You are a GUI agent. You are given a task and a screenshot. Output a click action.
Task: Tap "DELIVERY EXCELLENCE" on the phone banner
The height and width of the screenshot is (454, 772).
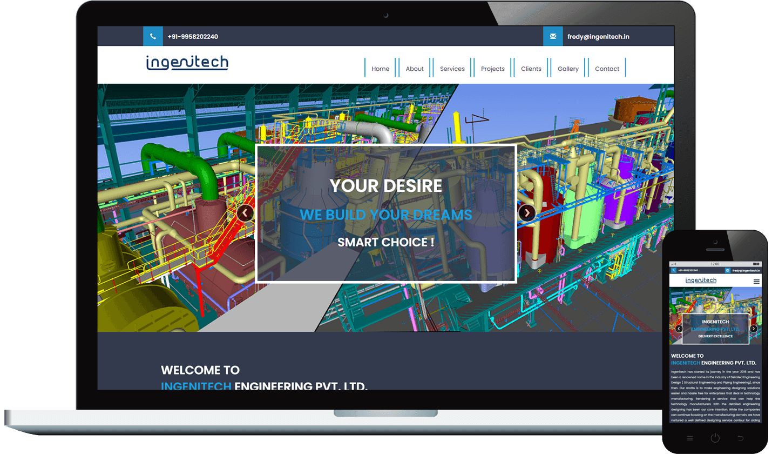click(x=715, y=336)
